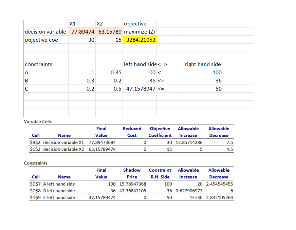Viewport: 296px width, 230px height.
Task: Select the right hand side header cell
Action: (203, 64)
